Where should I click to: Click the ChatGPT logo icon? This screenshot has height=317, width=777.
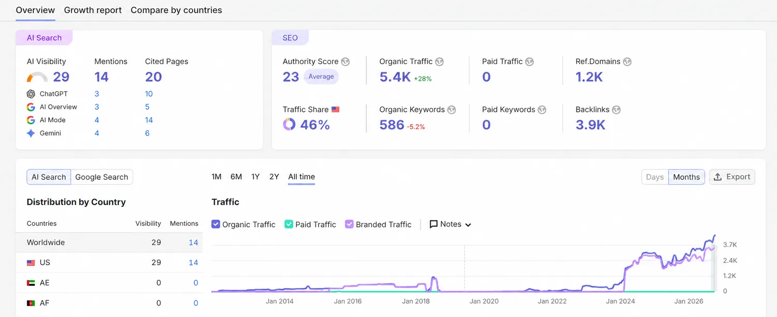31,94
